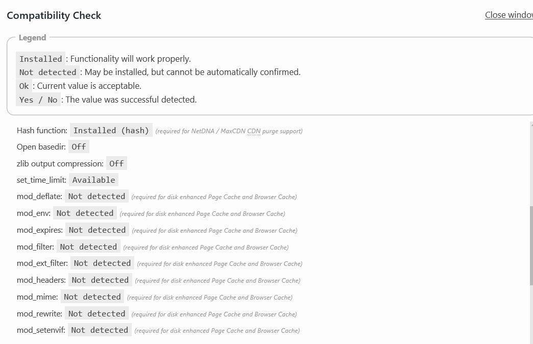Click mod_expires Not detected status

97,230
